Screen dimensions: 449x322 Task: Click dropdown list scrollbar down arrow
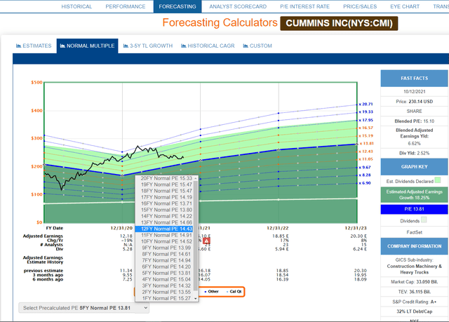click(196, 299)
